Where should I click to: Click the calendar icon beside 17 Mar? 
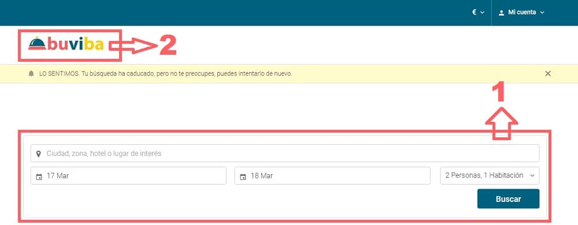pyautogui.click(x=39, y=177)
